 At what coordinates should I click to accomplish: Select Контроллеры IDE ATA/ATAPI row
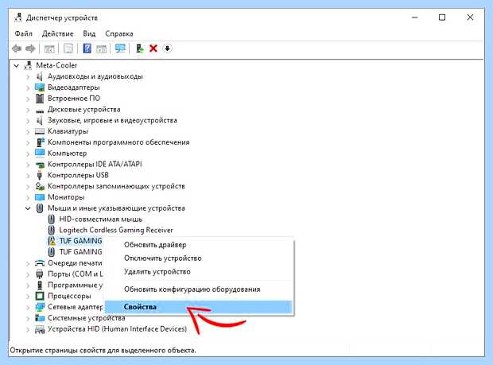pos(95,164)
